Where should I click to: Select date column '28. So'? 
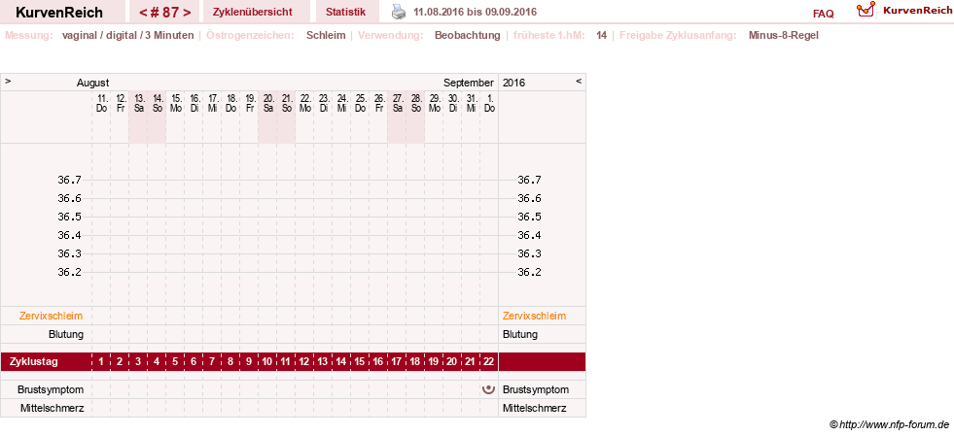coord(416,103)
